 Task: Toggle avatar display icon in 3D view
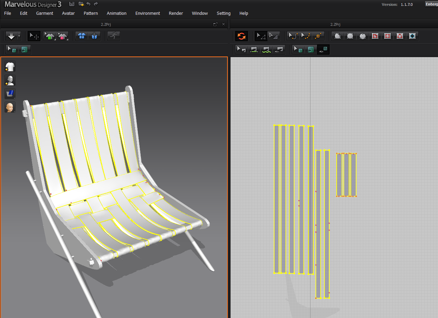coord(10,80)
